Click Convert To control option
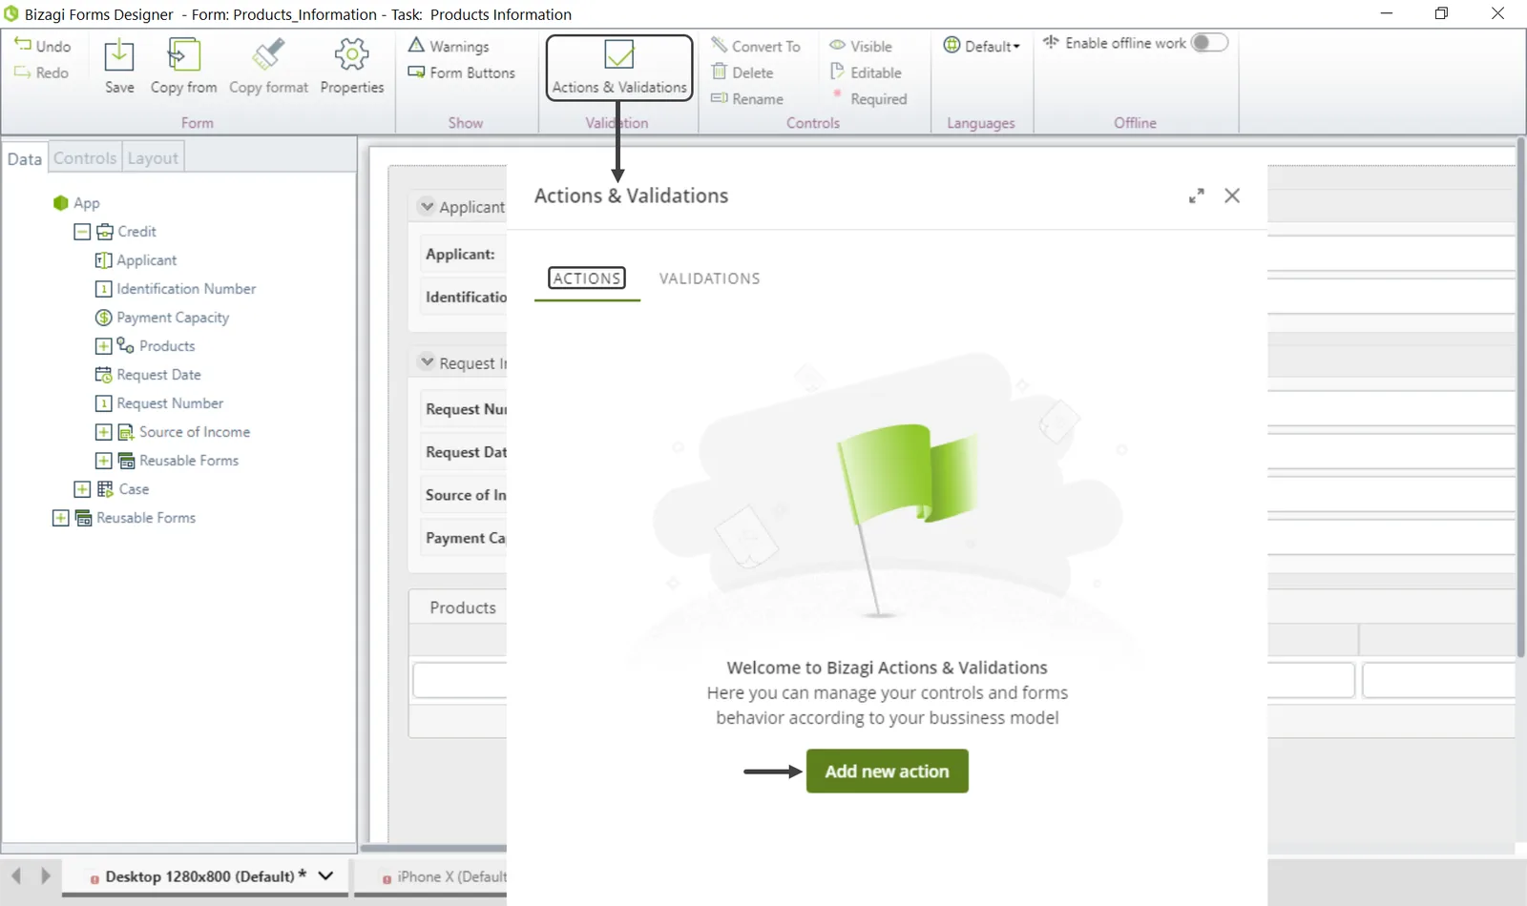This screenshot has height=906, width=1527. [x=756, y=46]
